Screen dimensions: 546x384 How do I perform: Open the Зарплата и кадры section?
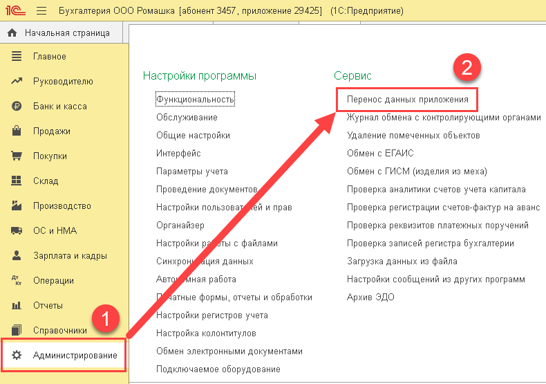[70, 256]
